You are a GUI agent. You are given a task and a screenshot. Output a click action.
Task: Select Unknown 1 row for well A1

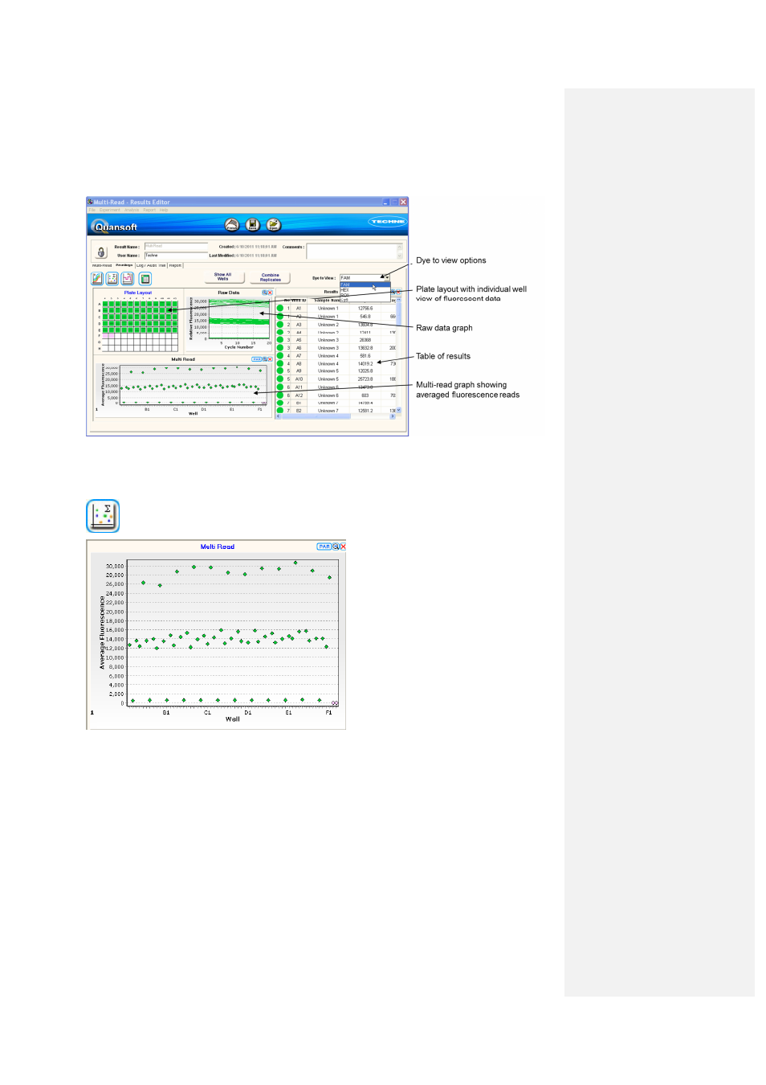pyautogui.click(x=336, y=308)
